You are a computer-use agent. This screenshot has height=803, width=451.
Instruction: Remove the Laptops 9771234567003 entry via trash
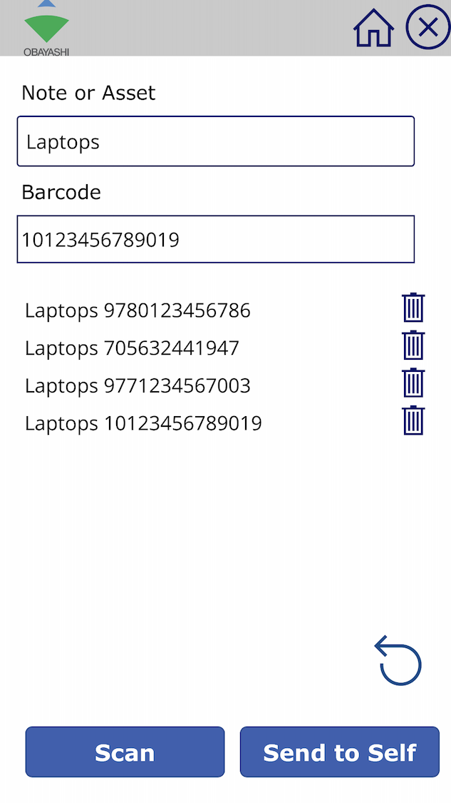coord(413,383)
